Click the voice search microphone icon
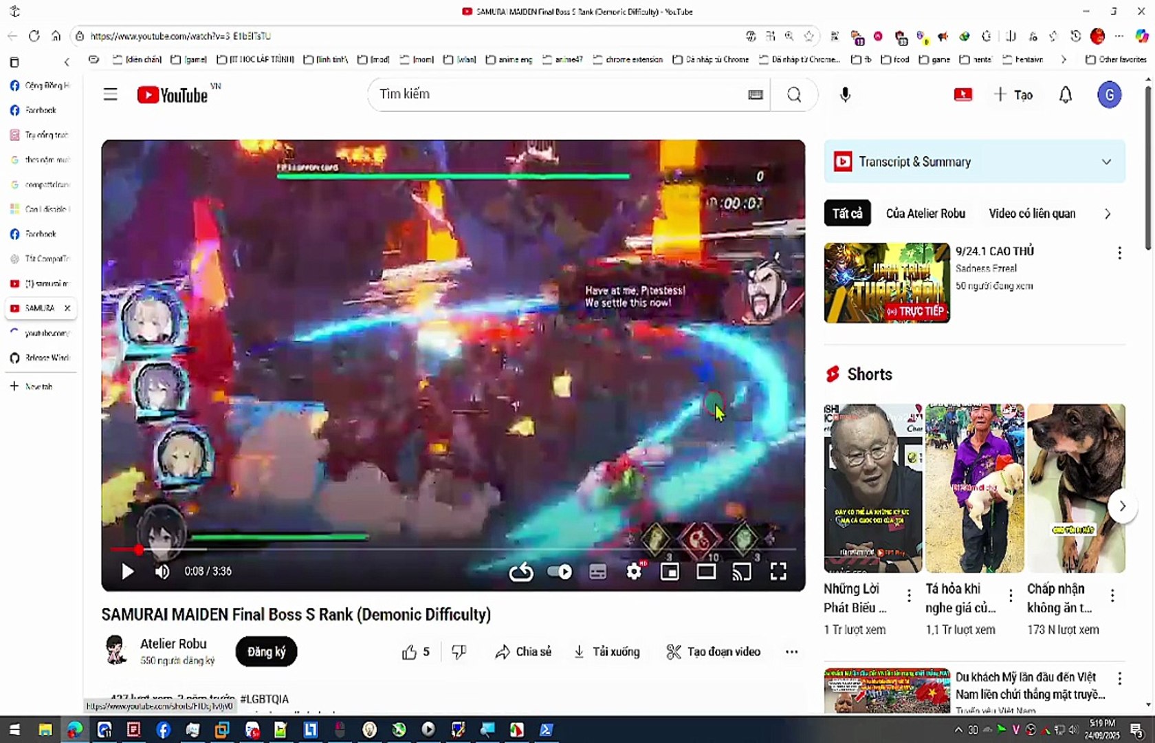The height and width of the screenshot is (743, 1155). coord(845,95)
